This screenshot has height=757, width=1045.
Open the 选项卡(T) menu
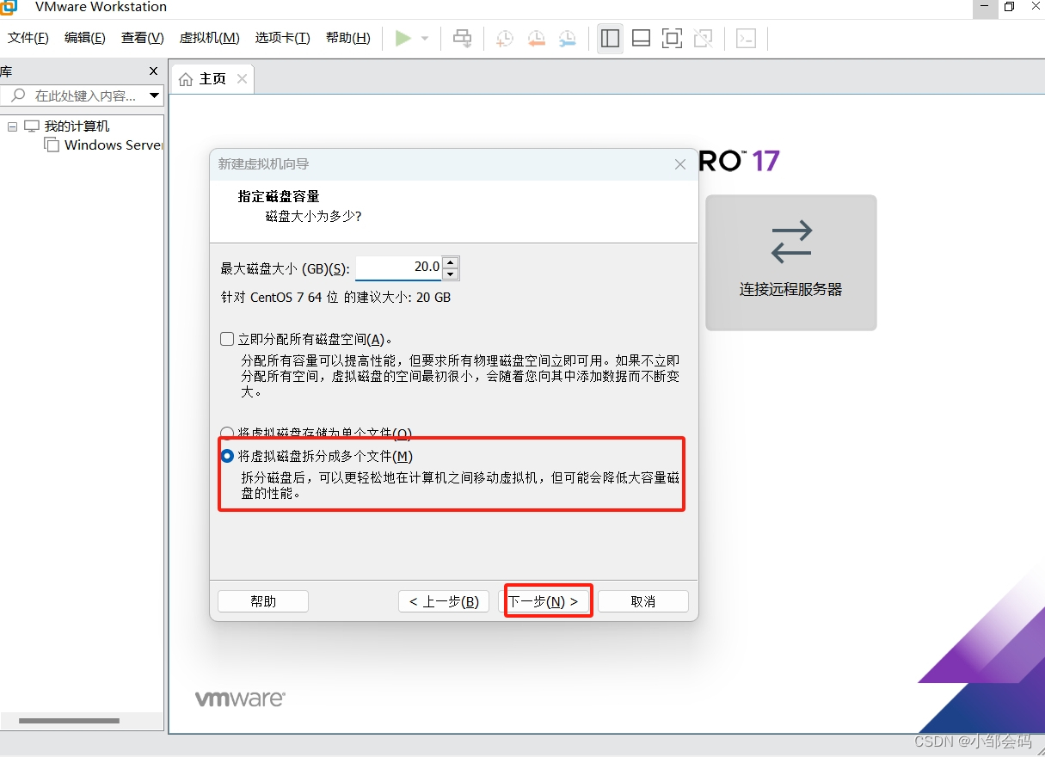click(x=282, y=38)
